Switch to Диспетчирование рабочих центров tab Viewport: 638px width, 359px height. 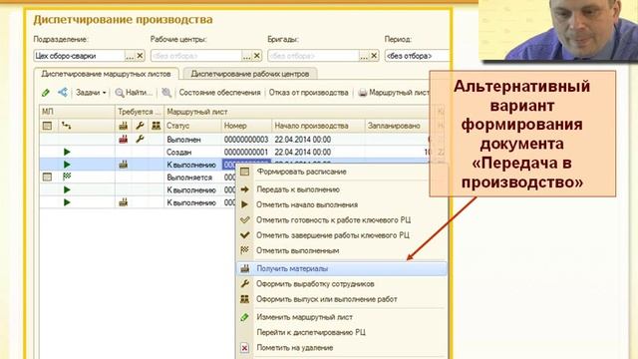click(x=250, y=74)
